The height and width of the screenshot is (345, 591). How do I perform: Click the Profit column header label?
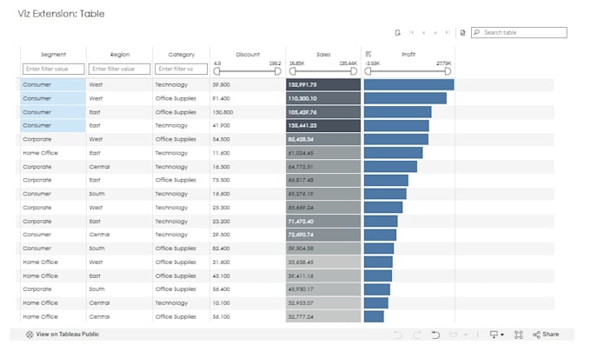pyautogui.click(x=408, y=54)
